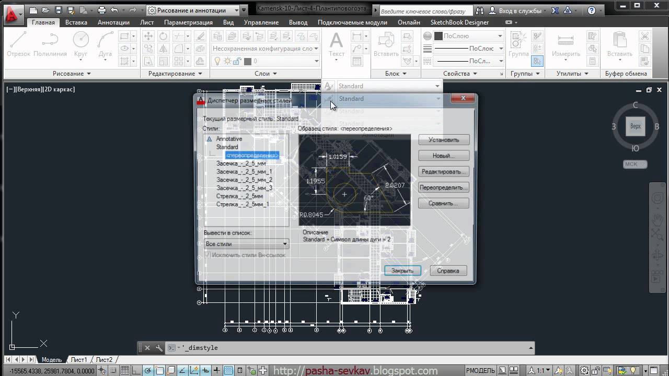Toggle layer 0 freeze sun icon

click(x=227, y=61)
